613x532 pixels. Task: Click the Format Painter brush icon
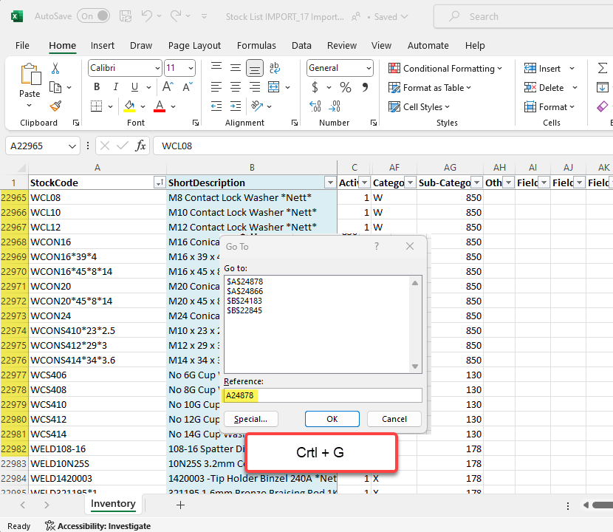(55, 106)
